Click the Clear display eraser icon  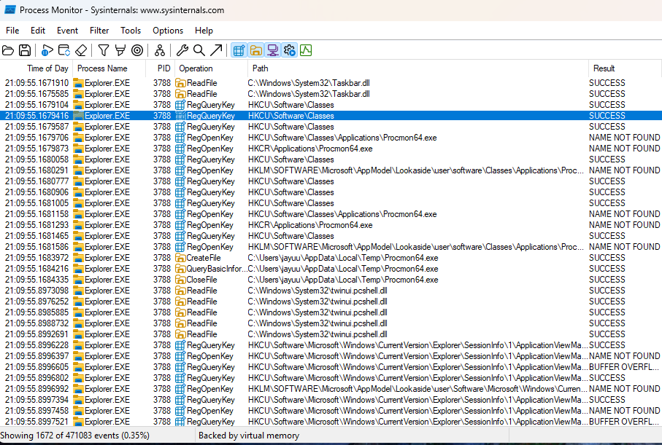coord(81,50)
